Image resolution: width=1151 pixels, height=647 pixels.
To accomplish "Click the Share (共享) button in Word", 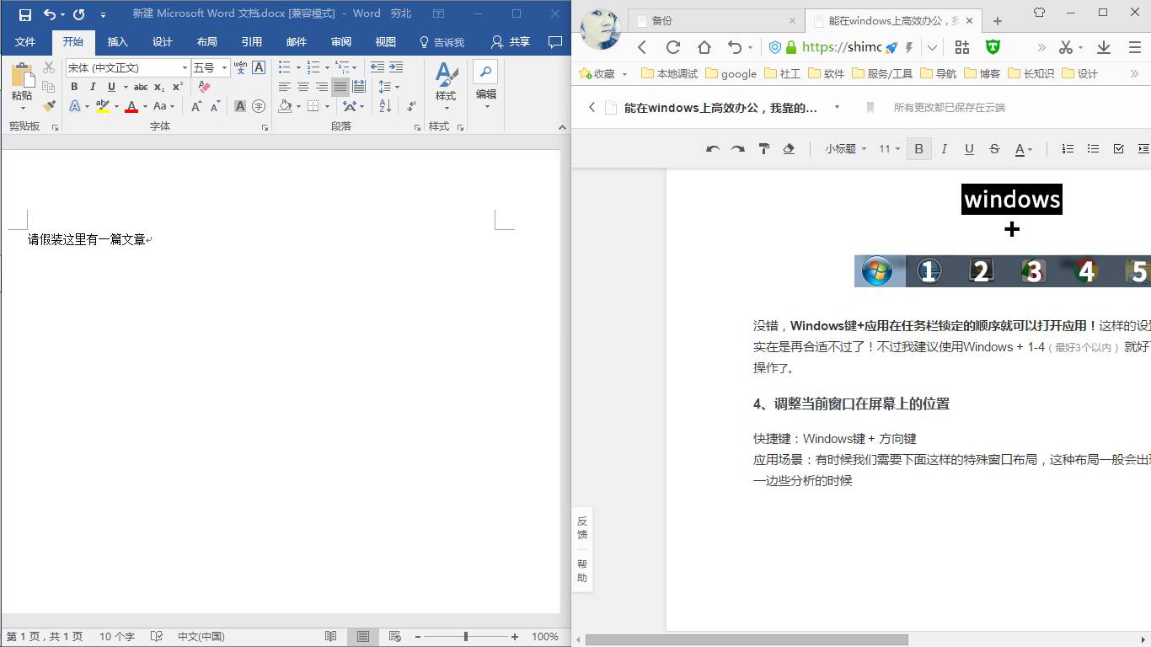I will click(x=511, y=42).
